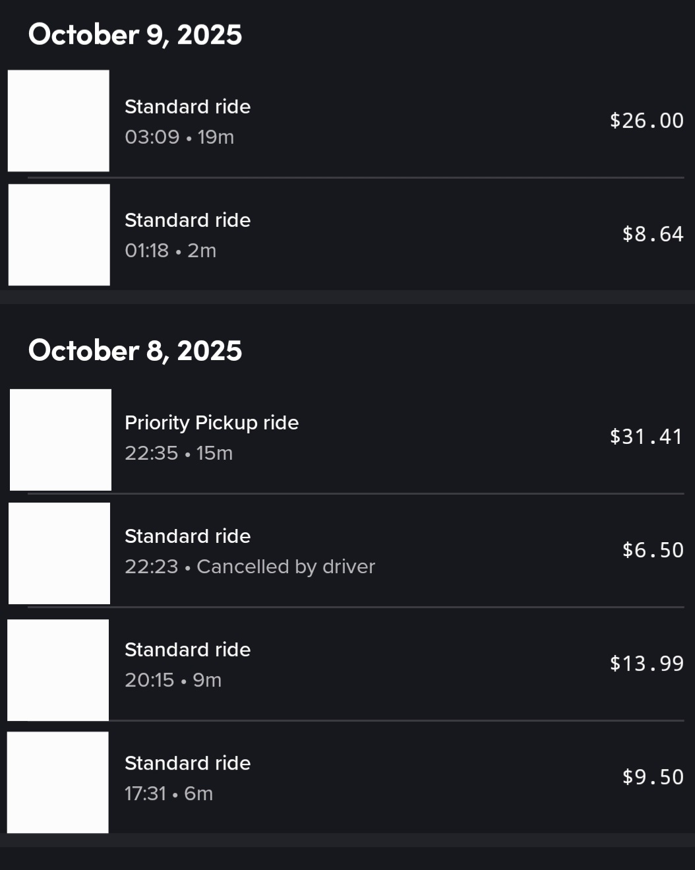The width and height of the screenshot is (695, 870).
Task: Tap the thumbnail of the 01:18 ride
Action: pyautogui.click(x=59, y=235)
